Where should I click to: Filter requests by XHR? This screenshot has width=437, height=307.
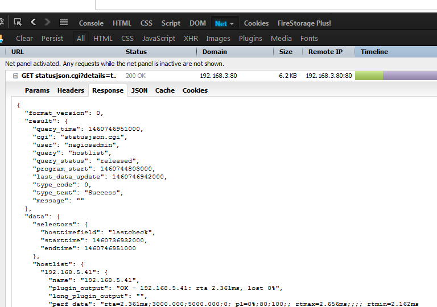coord(191,39)
